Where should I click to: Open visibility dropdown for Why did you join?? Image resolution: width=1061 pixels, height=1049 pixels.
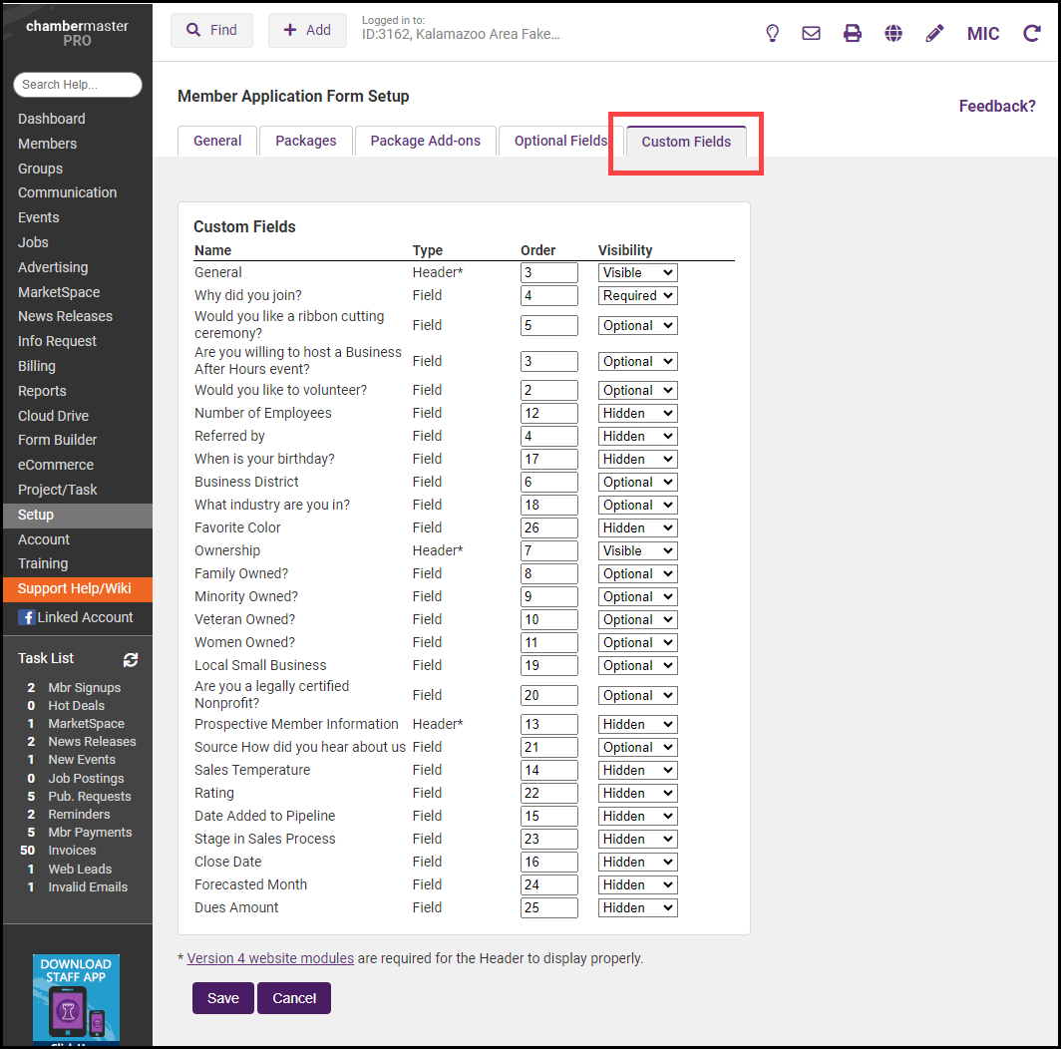(x=637, y=295)
